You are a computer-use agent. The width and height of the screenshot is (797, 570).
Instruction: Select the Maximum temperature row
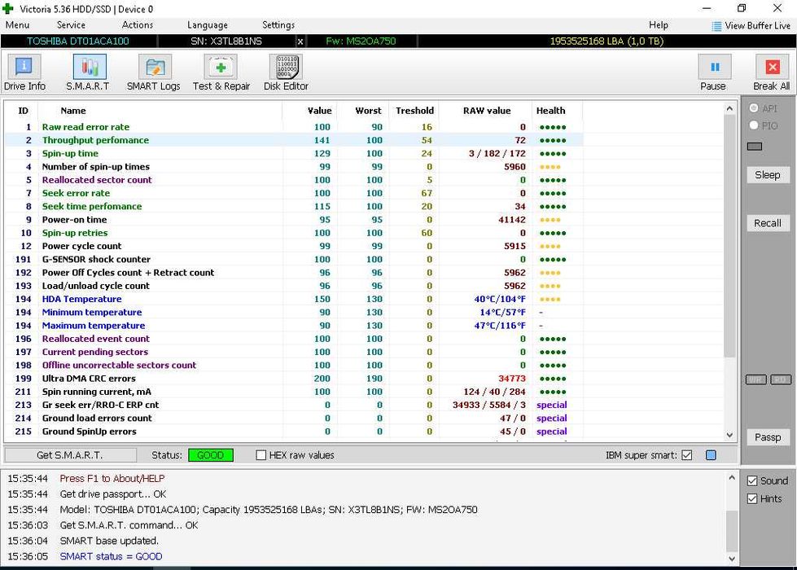tap(294, 326)
